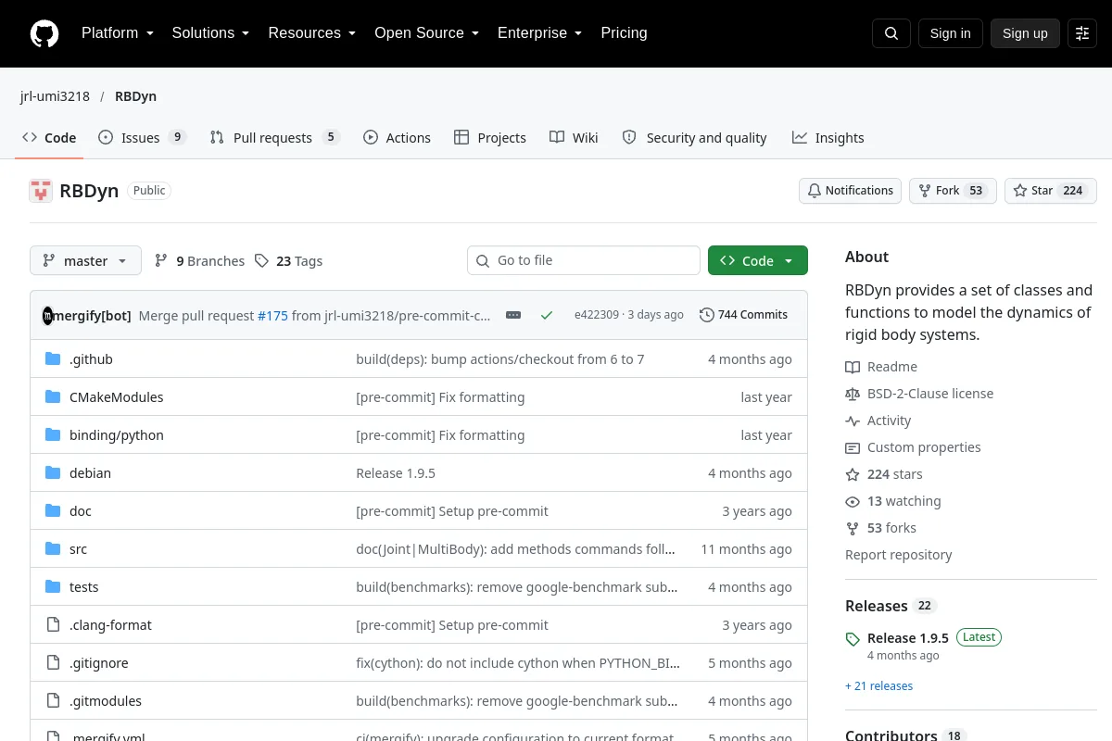The height and width of the screenshot is (741, 1112).
Task: Click the RBDyn repository avatar image
Action: pyautogui.click(x=41, y=191)
